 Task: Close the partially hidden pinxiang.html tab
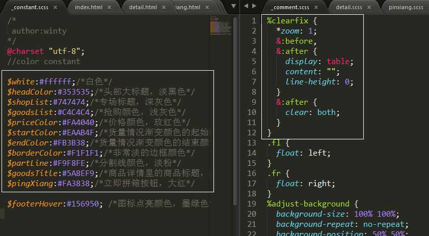coord(207,7)
